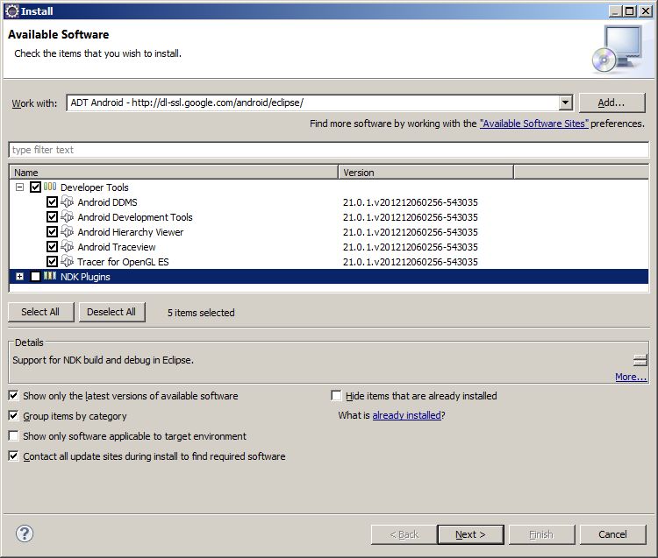
Task: Close the Install window
Action: click(x=646, y=11)
